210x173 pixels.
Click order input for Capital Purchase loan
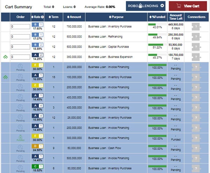coord(20,47)
